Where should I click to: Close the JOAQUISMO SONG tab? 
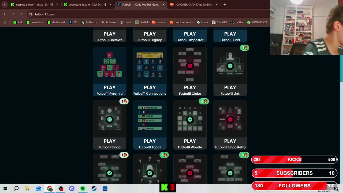pos(217,5)
